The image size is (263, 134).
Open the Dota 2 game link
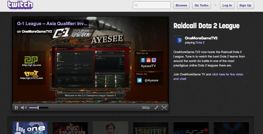point(200,42)
